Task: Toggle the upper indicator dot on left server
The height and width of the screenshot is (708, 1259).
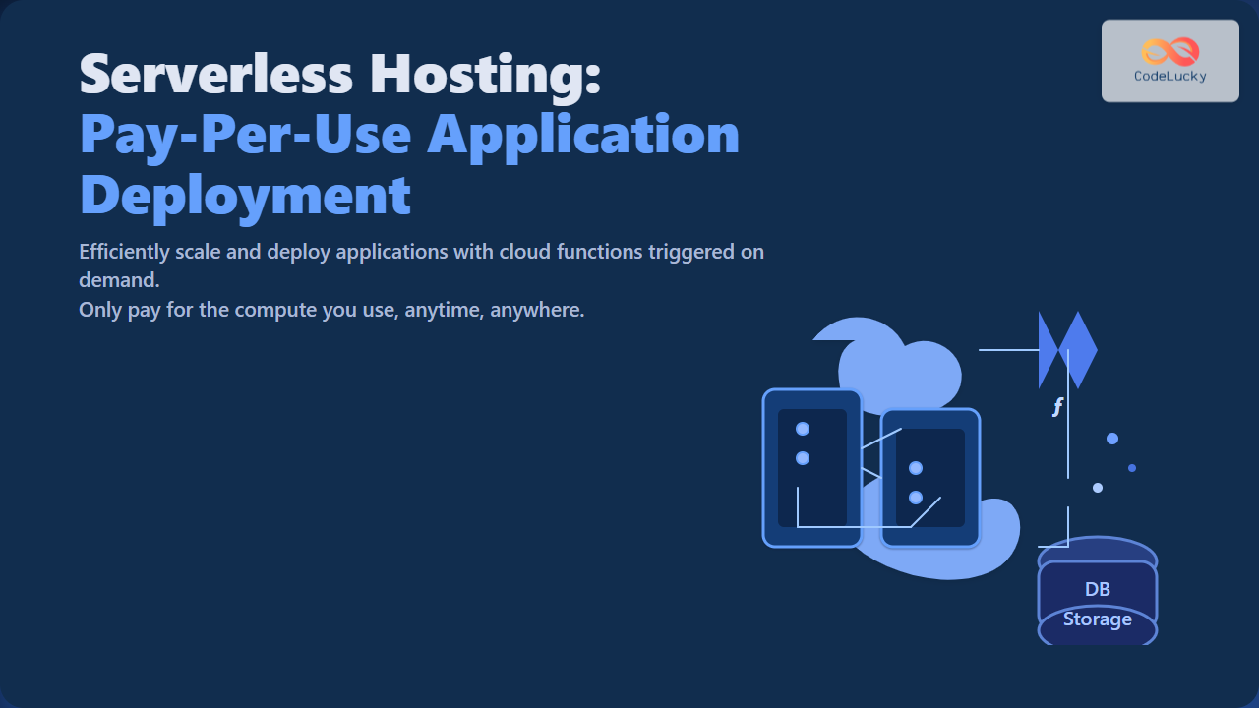Action: click(803, 427)
